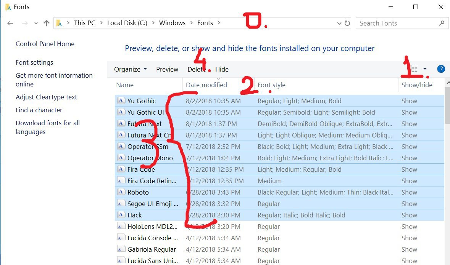
Task: Open the Organize menu
Action: tap(130, 69)
